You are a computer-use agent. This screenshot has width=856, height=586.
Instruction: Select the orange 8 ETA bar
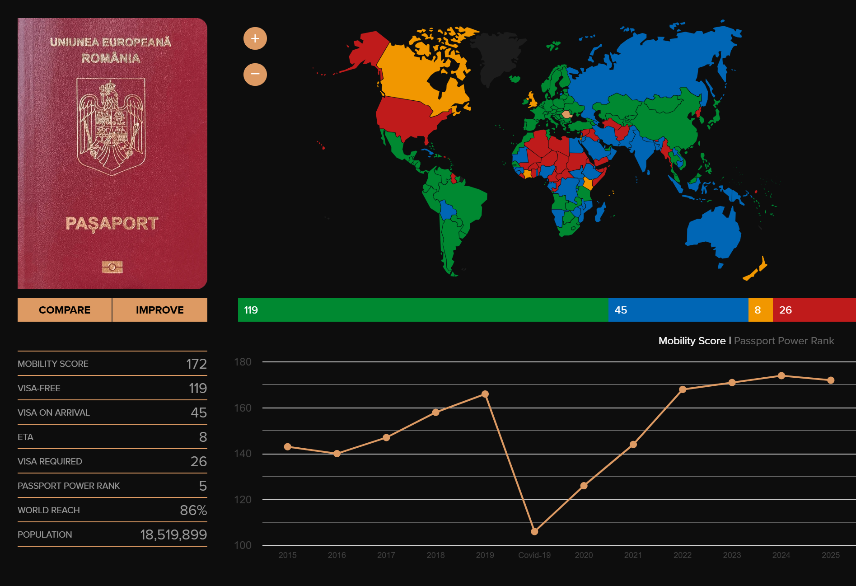761,310
